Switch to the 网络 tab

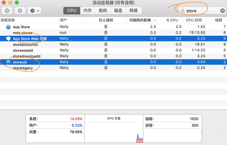[134, 11]
